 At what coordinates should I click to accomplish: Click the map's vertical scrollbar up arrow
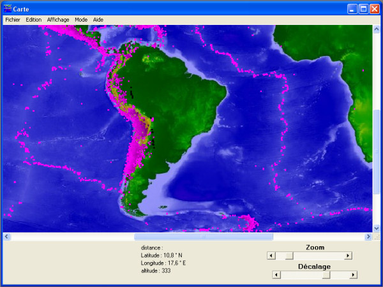click(x=376, y=29)
